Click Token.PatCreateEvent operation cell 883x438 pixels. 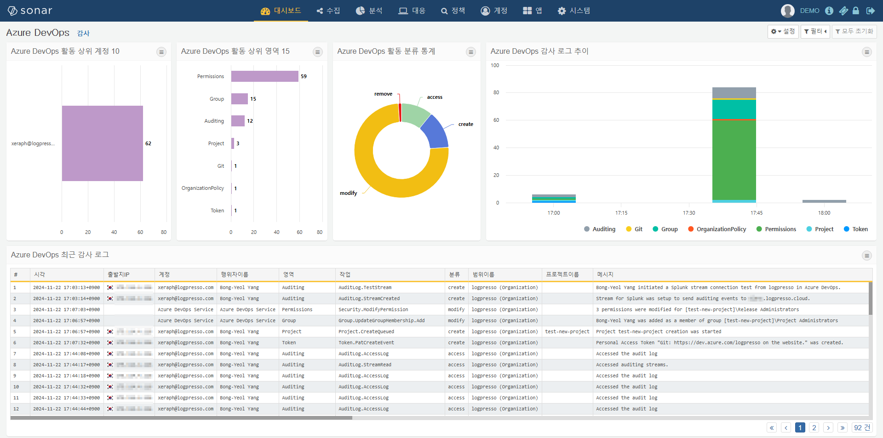[367, 342]
